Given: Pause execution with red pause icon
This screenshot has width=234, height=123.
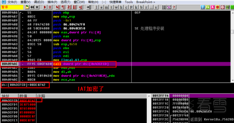Looking at the screenshot, I should [x=50, y=7].
